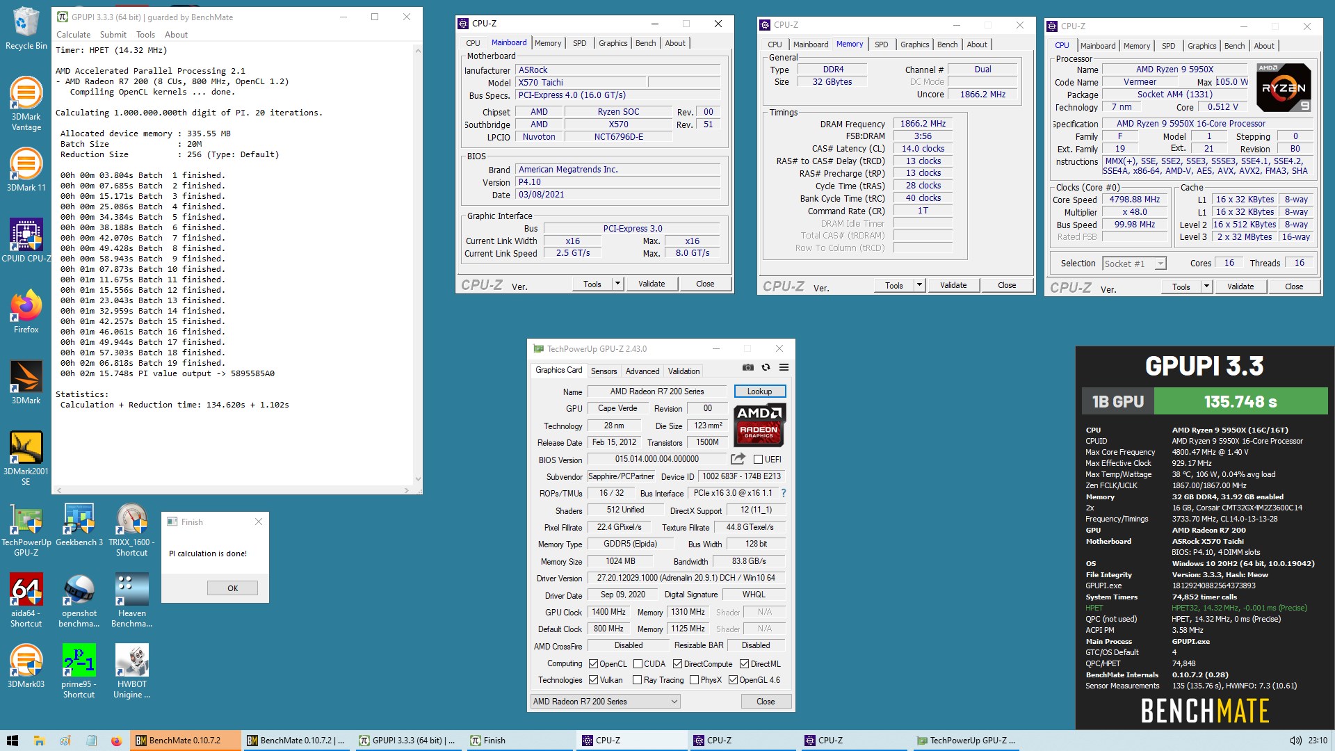
Task: Switch to Advanced tab in GPU-Z
Action: coord(642,371)
